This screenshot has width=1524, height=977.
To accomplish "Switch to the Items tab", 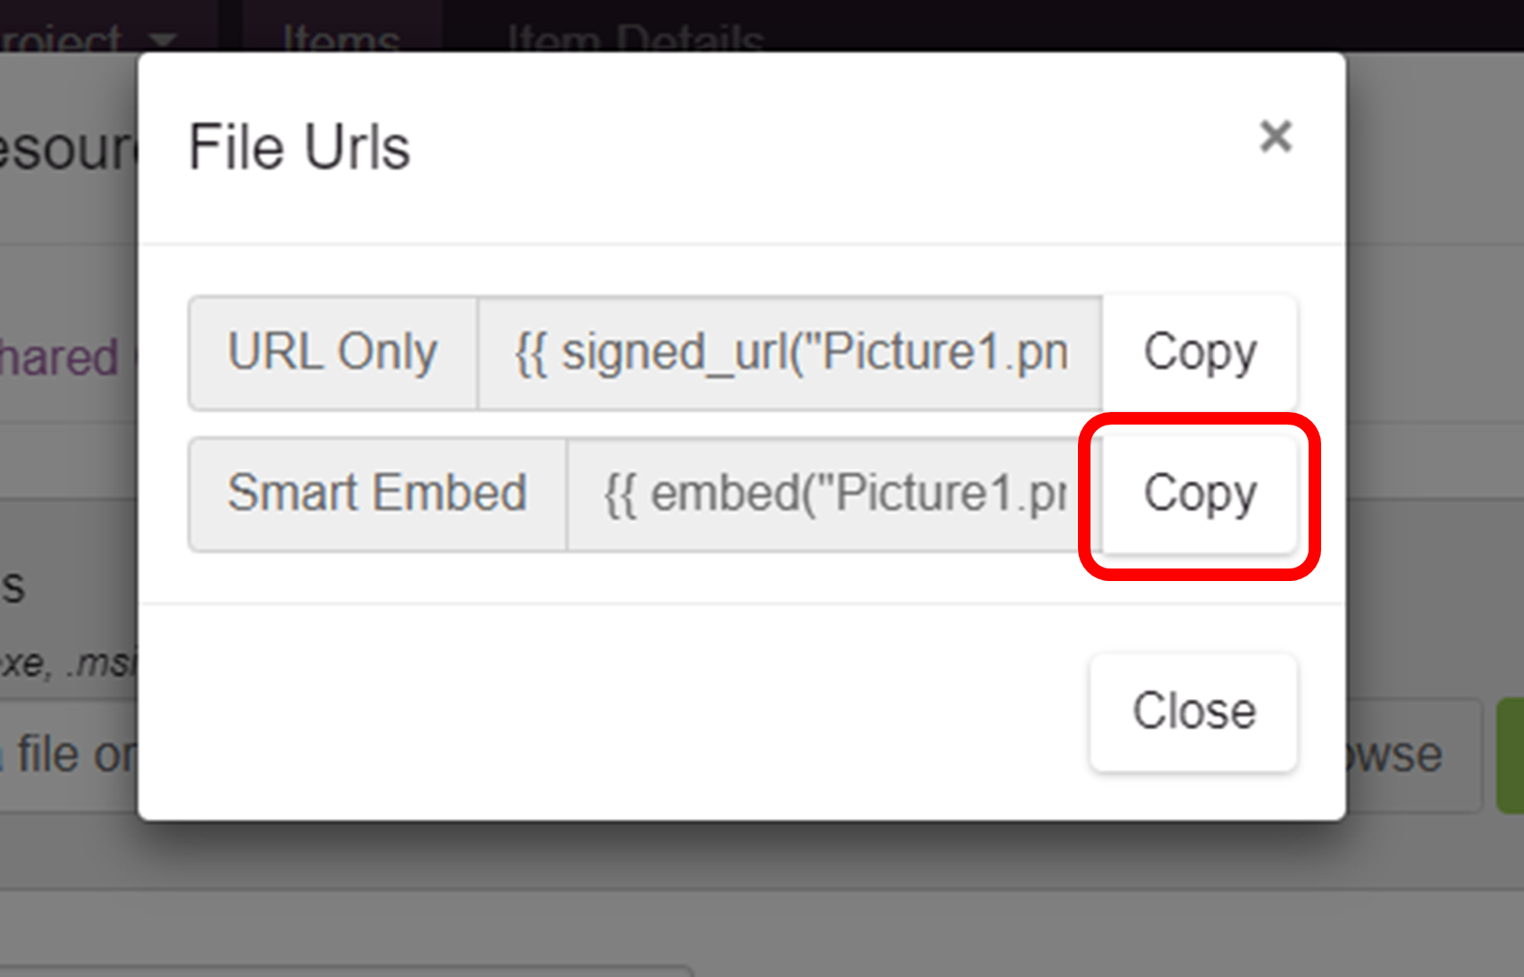I will click(341, 36).
